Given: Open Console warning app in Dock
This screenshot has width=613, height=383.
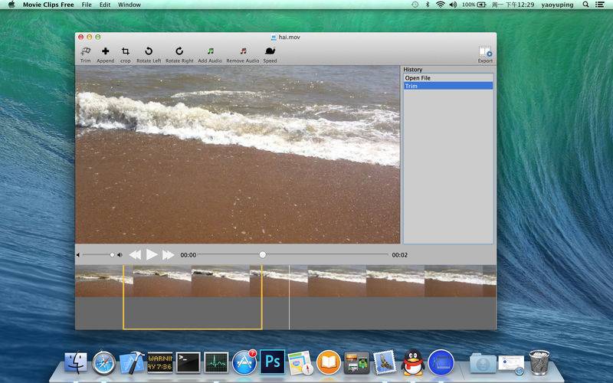Looking at the screenshot, I should point(160,362).
